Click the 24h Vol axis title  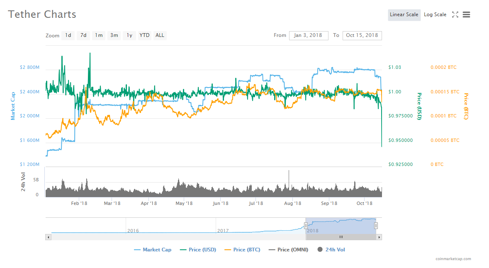pyautogui.click(x=23, y=182)
